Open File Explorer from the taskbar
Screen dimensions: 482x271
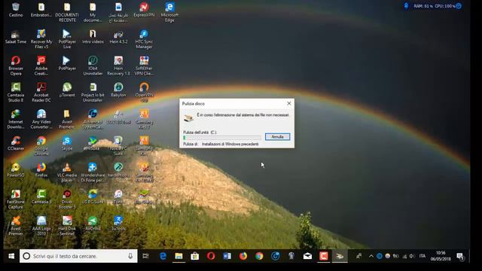tap(179, 256)
